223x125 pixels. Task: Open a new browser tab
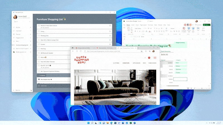[139, 48]
